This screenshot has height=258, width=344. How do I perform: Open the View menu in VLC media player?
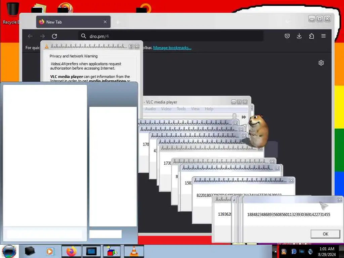[195, 109]
